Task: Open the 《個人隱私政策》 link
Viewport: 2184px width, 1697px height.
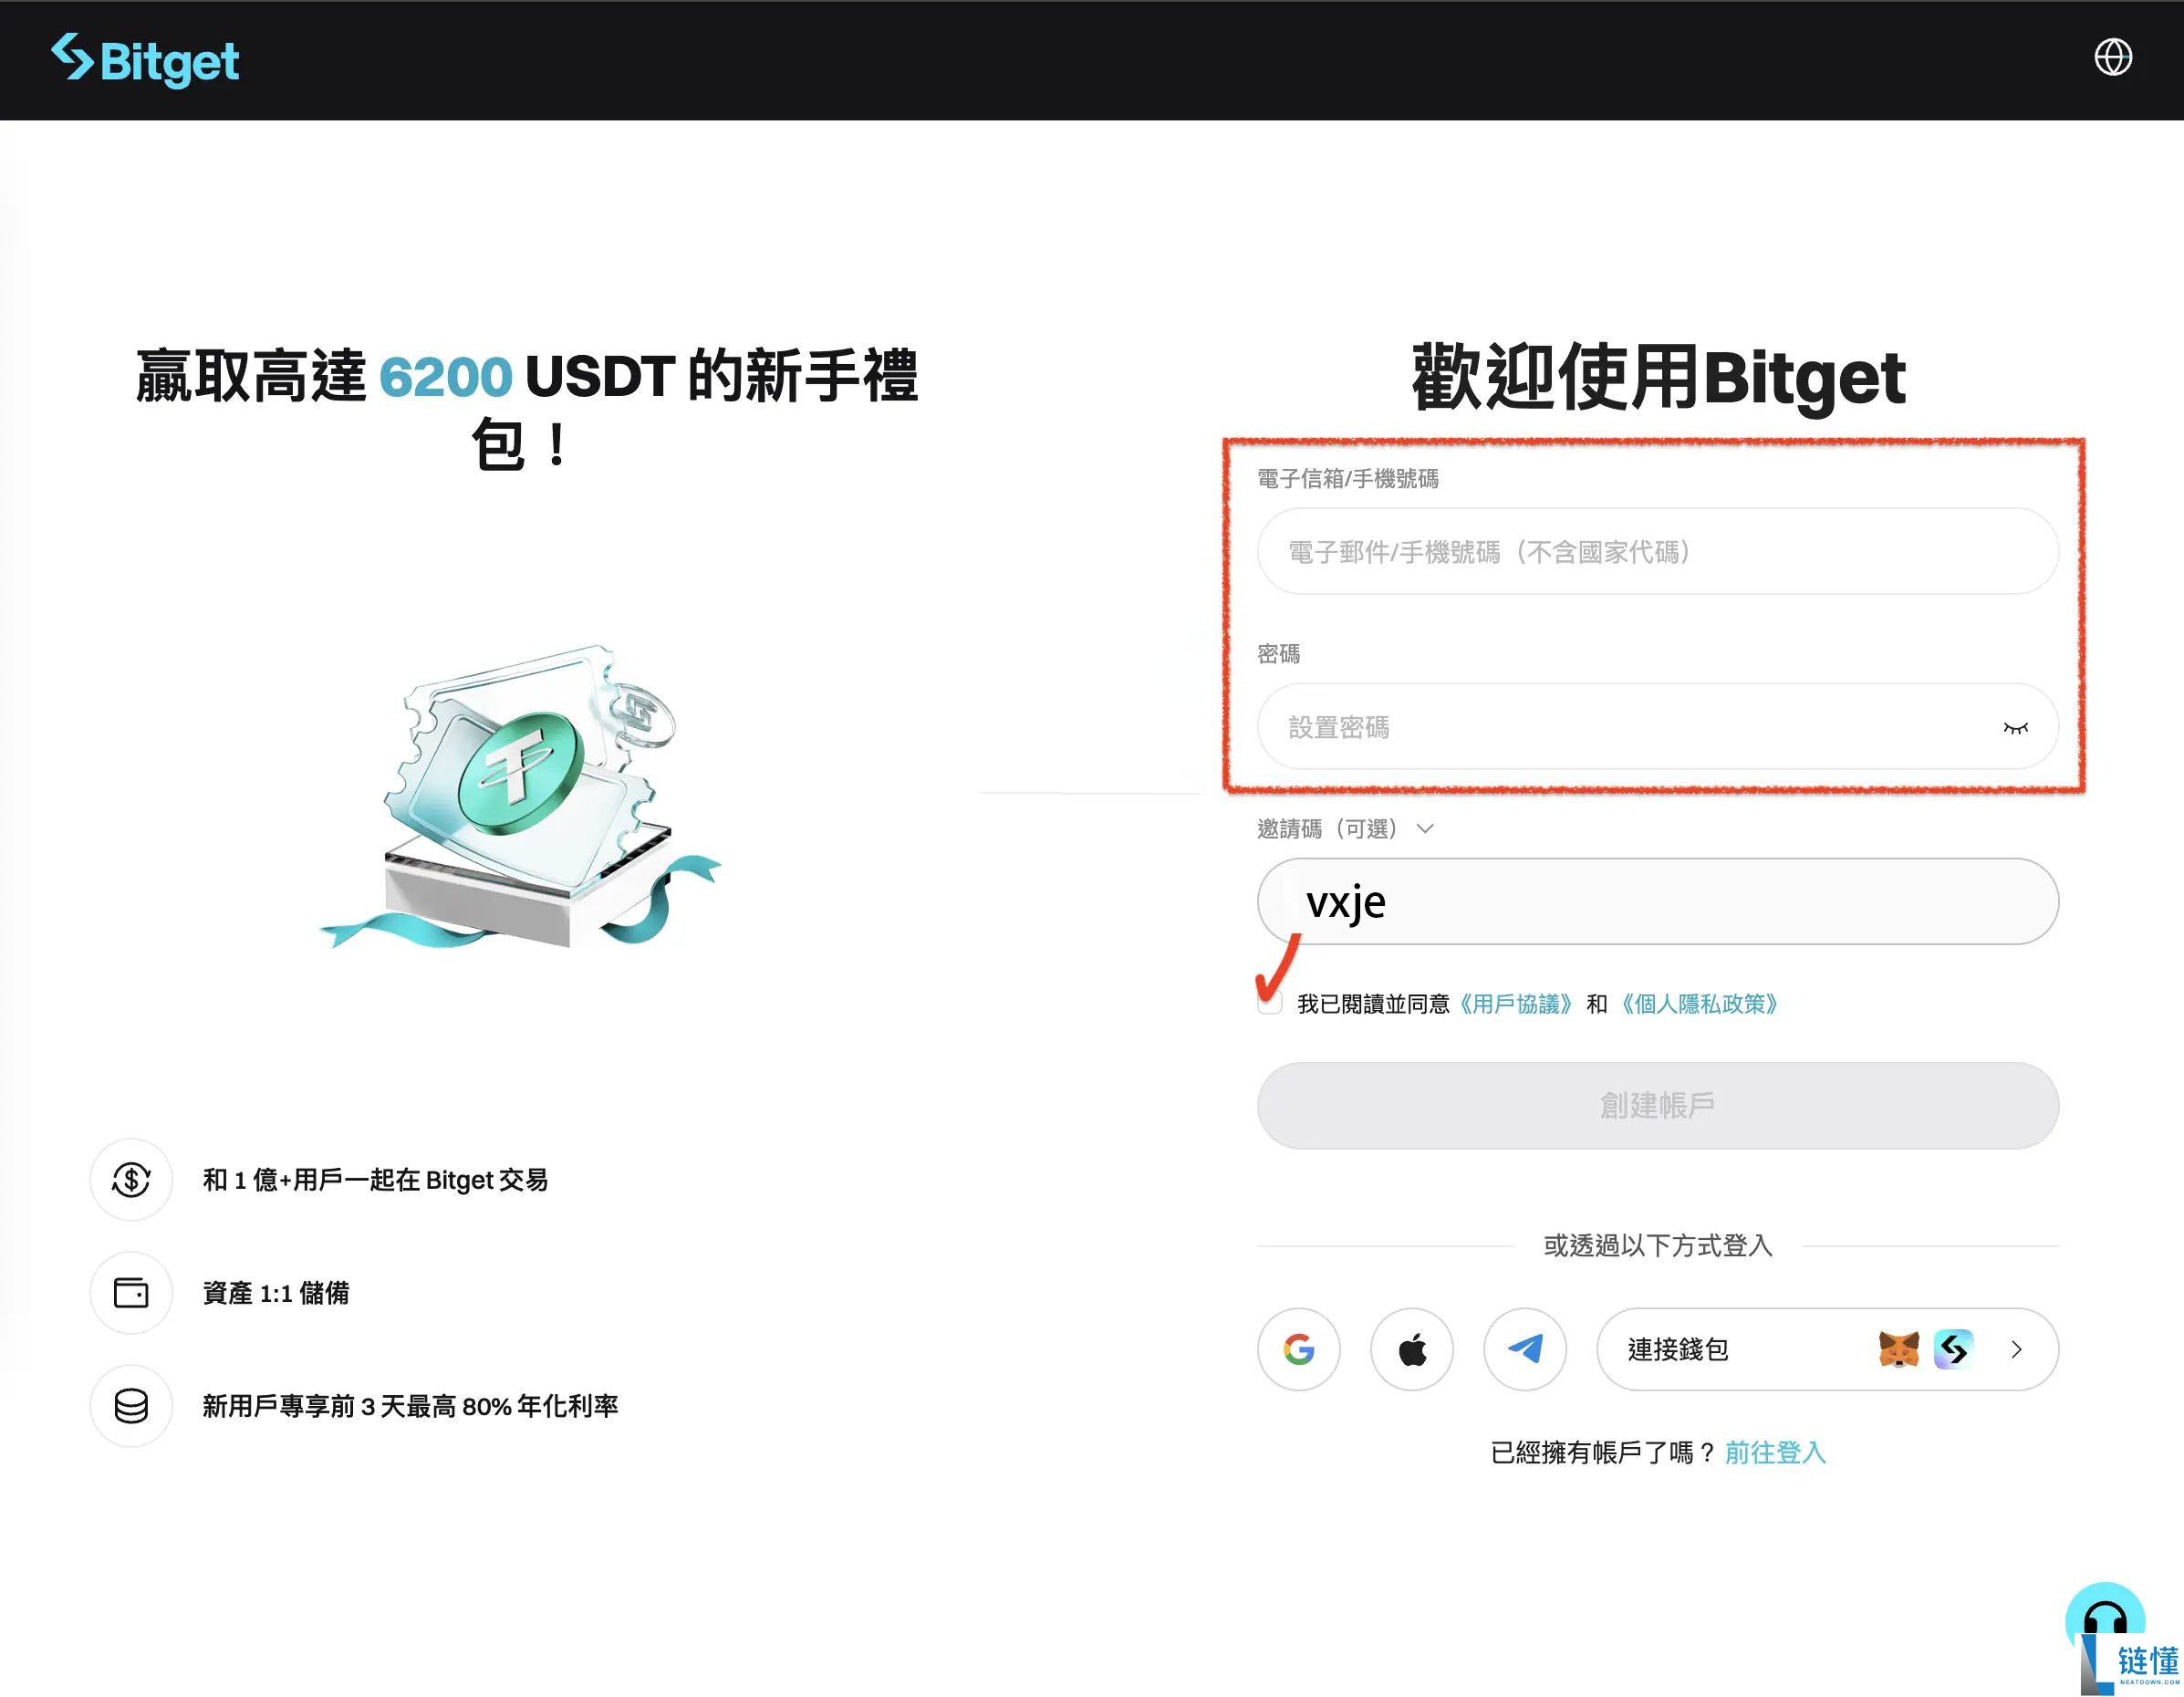Action: tap(1698, 1003)
